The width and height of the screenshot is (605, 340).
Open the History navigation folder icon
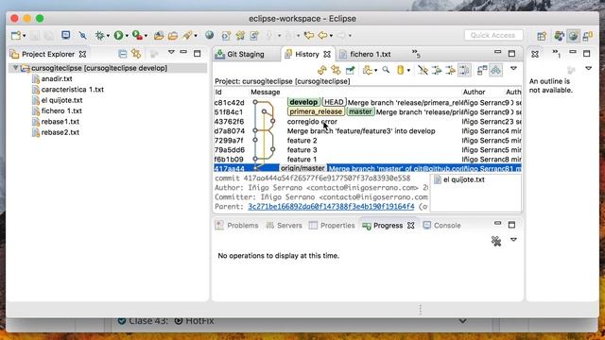(x=368, y=70)
